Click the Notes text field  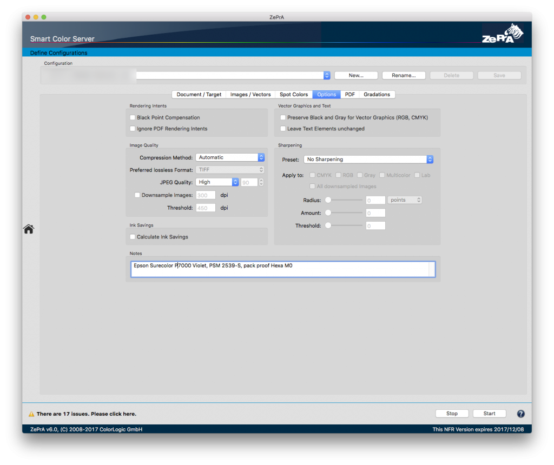pyautogui.click(x=283, y=269)
